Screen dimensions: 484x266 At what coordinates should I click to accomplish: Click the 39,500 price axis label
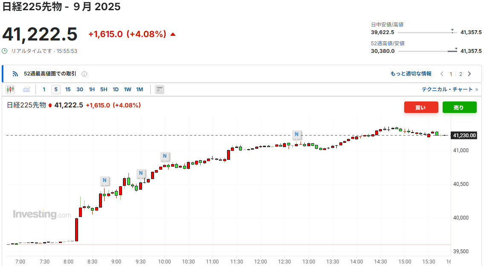[x=461, y=251]
